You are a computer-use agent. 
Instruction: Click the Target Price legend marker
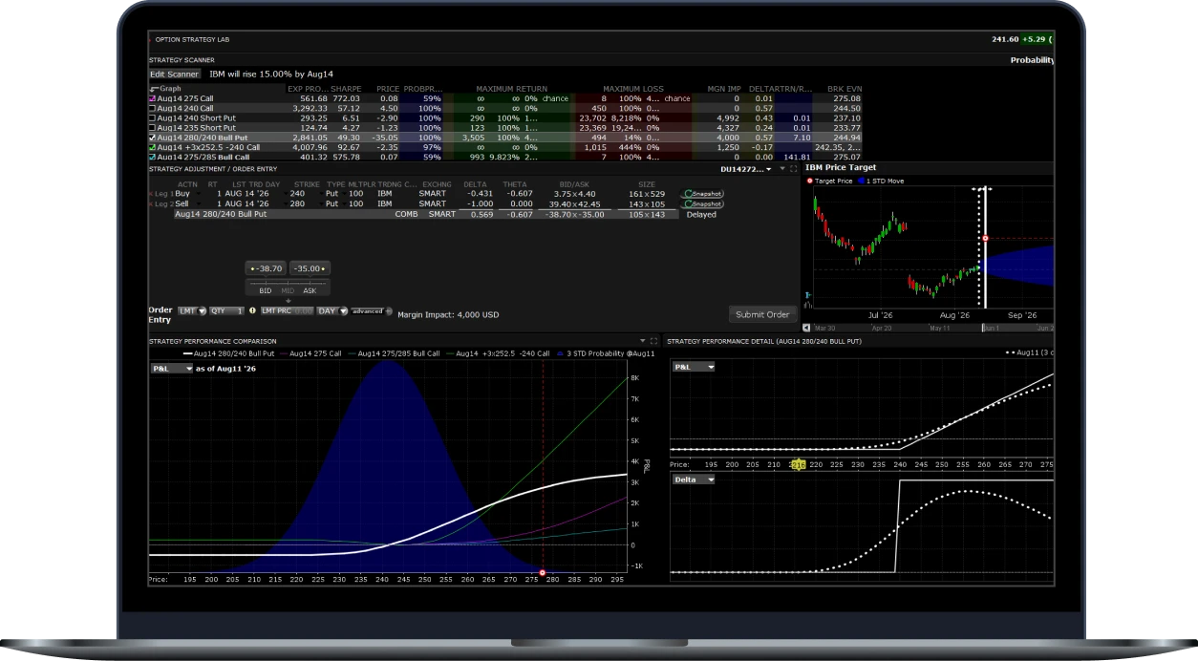810,181
